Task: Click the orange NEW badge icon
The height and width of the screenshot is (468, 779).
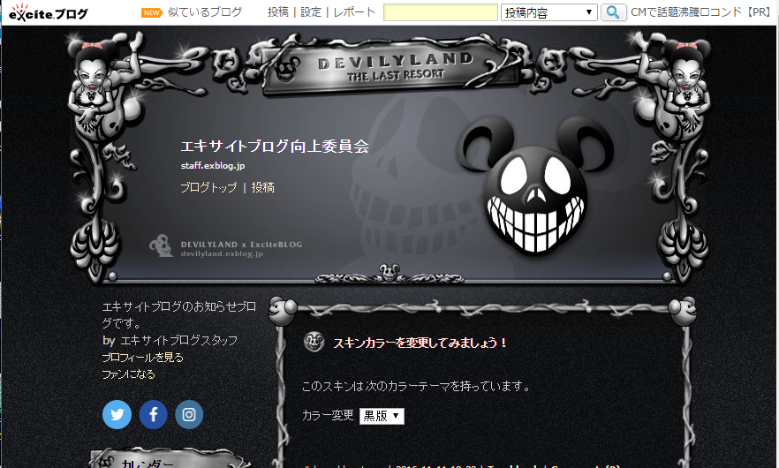Action: (x=152, y=12)
